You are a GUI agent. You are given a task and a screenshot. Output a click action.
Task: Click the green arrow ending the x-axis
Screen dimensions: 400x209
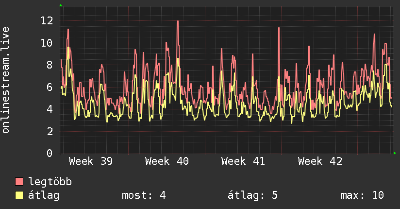pyautogui.click(x=395, y=153)
